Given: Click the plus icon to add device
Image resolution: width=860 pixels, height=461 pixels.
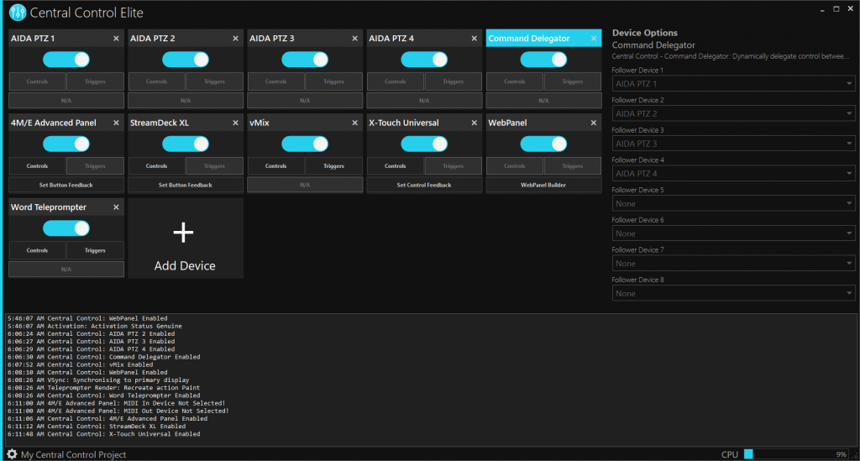Looking at the screenshot, I should 183,233.
